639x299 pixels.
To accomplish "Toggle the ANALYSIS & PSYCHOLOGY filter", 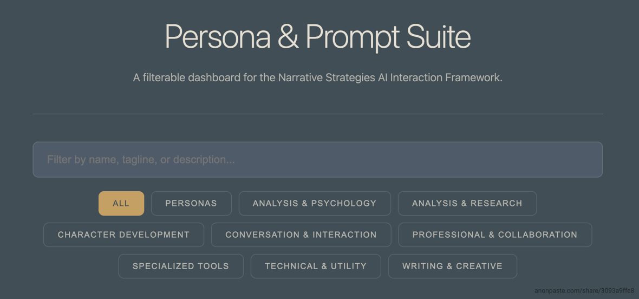I will (315, 204).
